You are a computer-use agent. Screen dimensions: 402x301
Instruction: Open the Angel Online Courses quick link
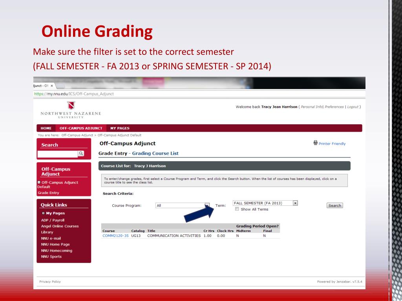[x=60, y=226]
